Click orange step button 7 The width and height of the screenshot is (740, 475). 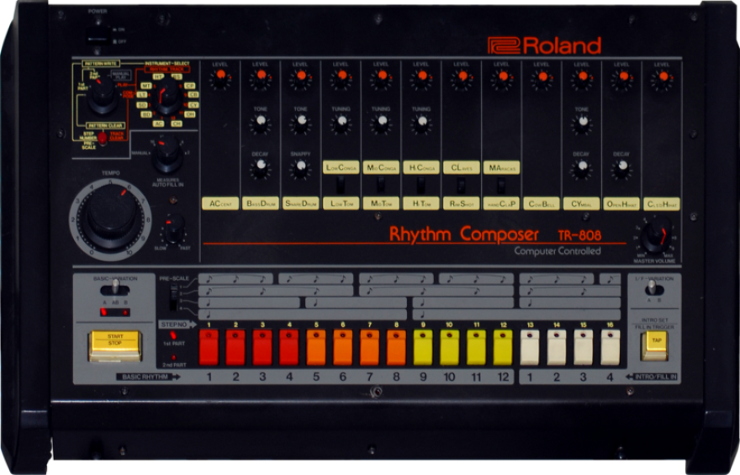coord(369,348)
